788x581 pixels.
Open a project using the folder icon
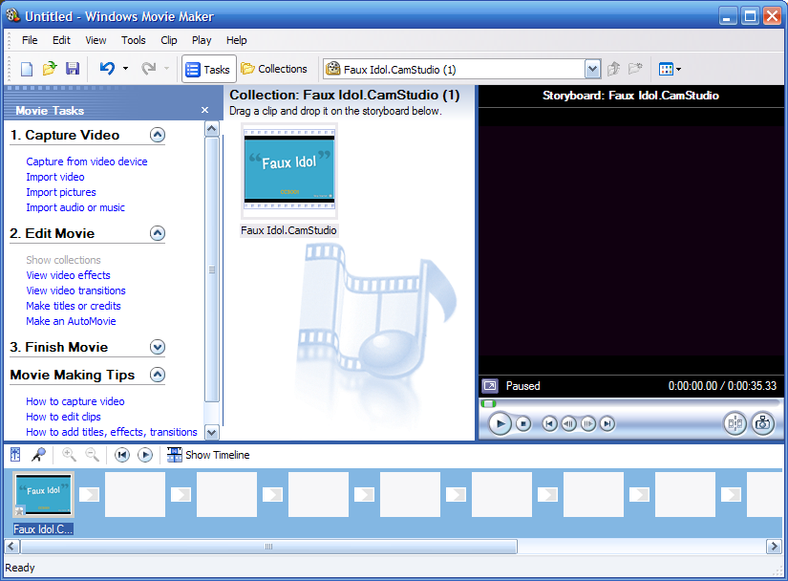(50, 69)
